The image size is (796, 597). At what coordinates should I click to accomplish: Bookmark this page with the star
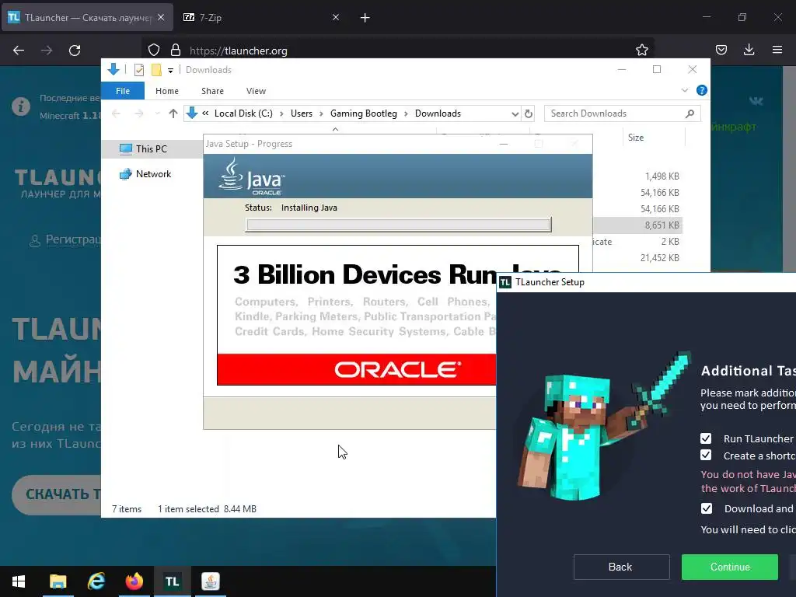pyautogui.click(x=641, y=50)
